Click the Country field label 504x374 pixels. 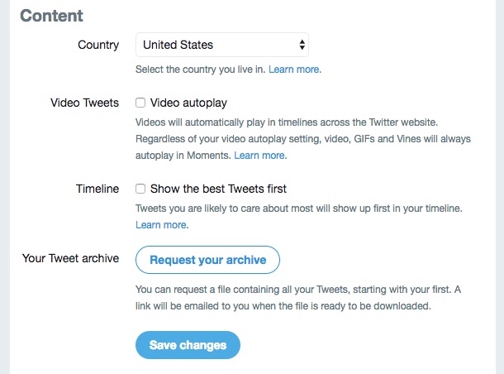[x=98, y=45]
